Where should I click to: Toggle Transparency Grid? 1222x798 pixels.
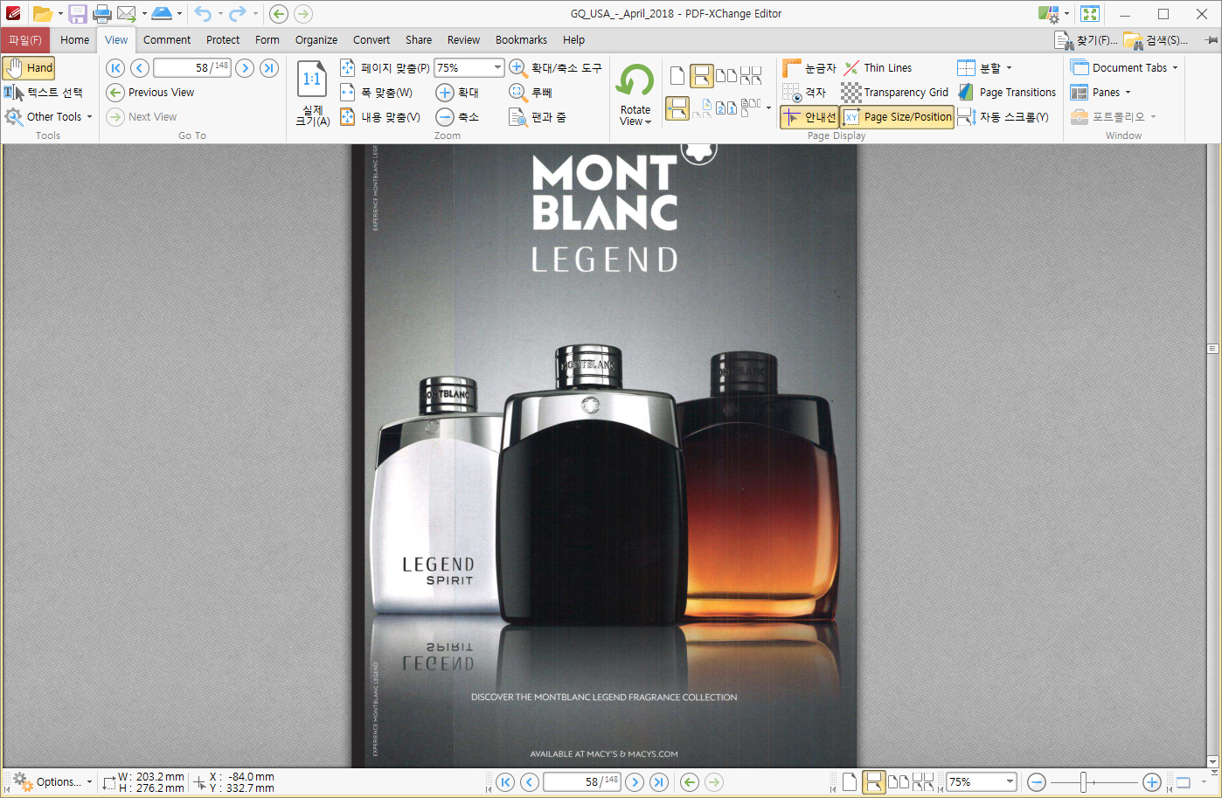tap(895, 92)
